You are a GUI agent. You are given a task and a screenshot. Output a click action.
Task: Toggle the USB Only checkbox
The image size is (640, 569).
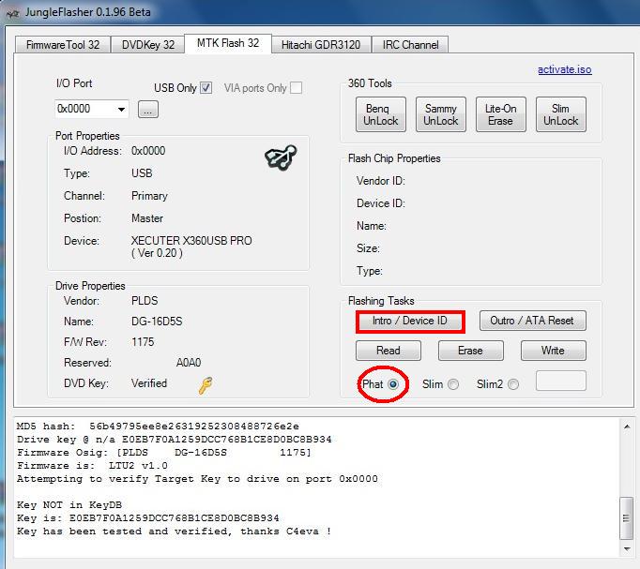tap(206, 87)
